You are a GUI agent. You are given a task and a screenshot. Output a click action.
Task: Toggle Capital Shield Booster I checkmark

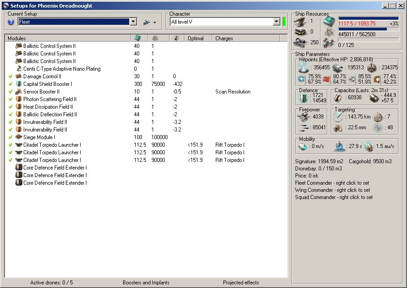click(x=10, y=84)
